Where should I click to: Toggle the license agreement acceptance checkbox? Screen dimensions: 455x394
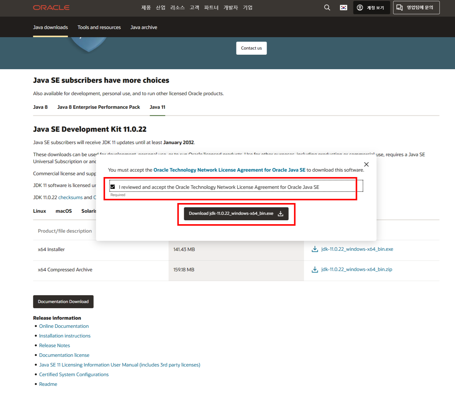(113, 187)
